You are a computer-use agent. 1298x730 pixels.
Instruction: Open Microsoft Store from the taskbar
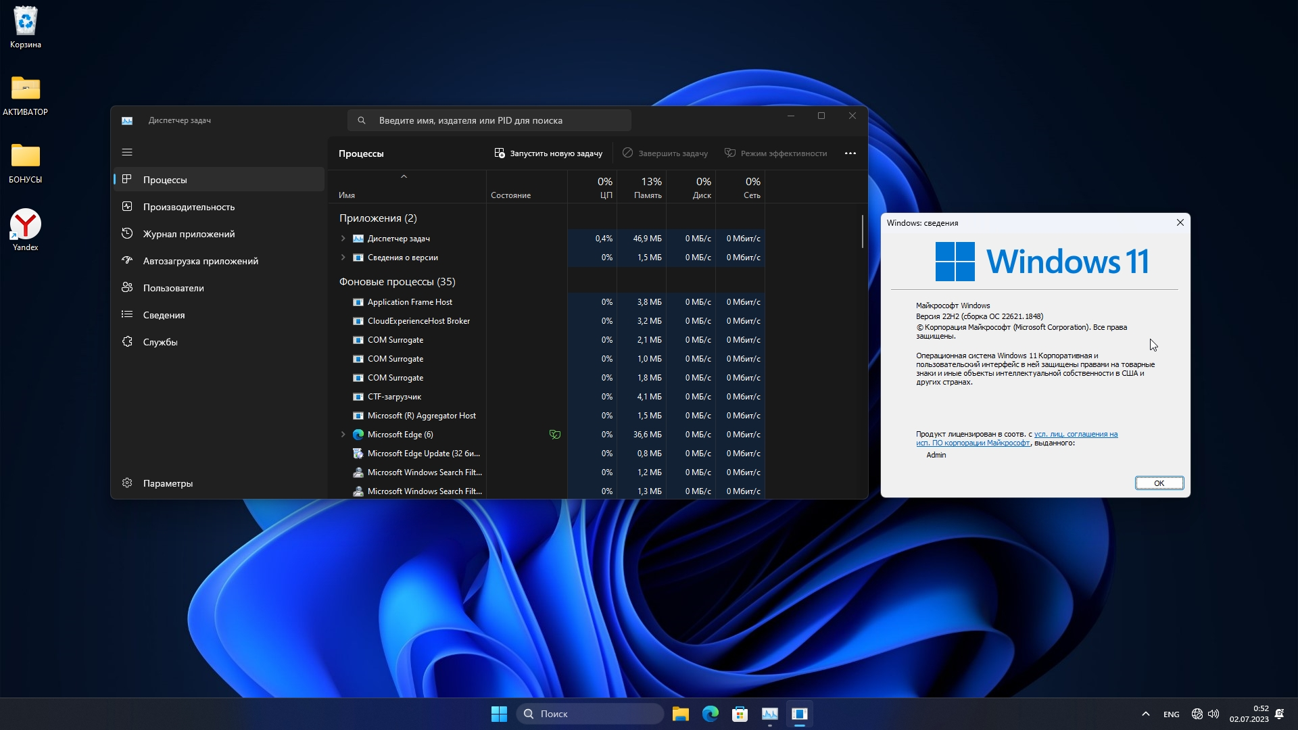(x=740, y=714)
